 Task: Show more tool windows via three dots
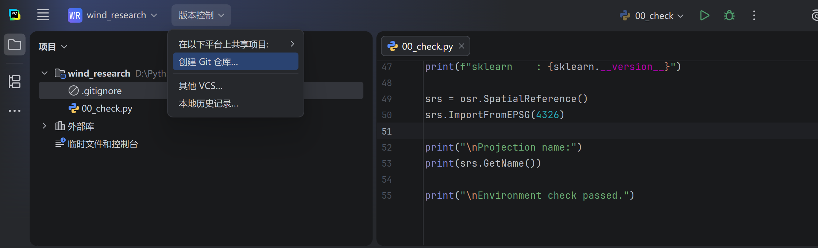coord(15,111)
